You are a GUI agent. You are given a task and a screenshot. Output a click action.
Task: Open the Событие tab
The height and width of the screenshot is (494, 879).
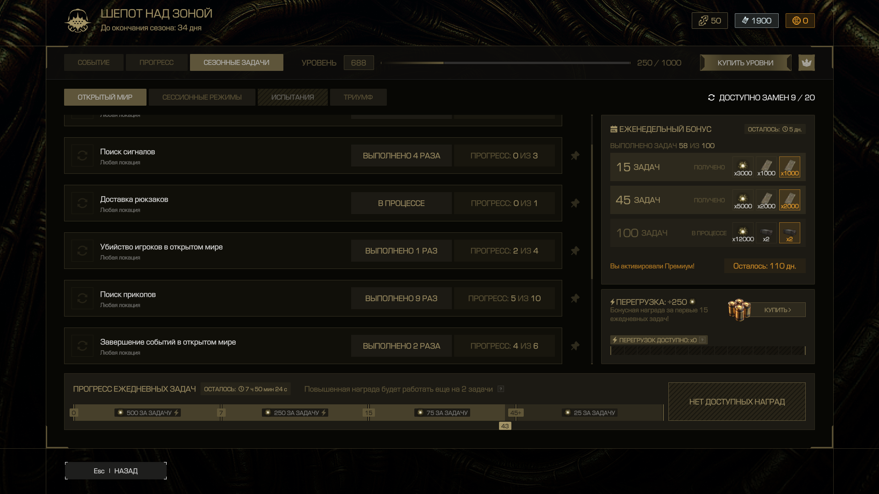click(x=93, y=63)
